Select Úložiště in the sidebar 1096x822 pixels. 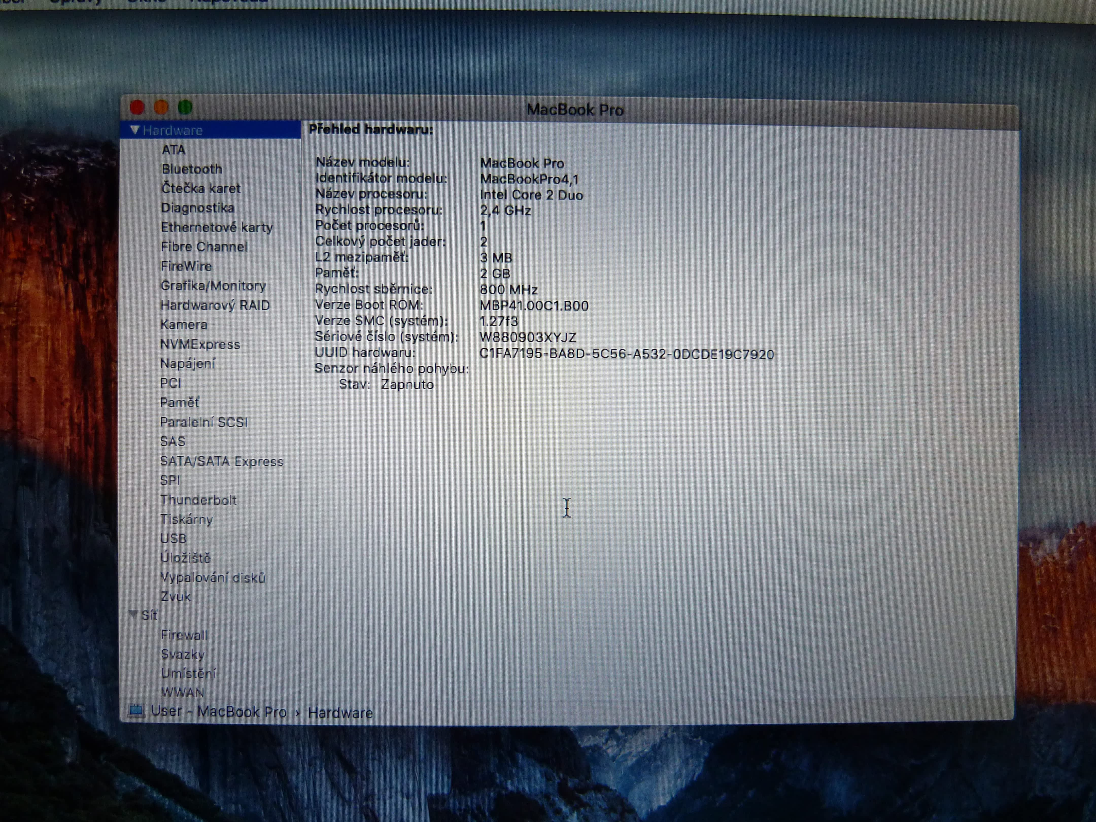point(185,558)
